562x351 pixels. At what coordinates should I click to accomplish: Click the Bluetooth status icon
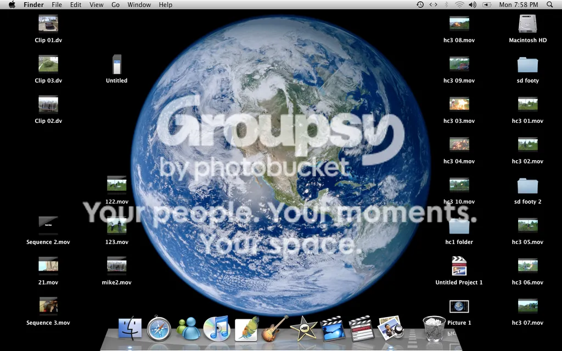tap(446, 4)
